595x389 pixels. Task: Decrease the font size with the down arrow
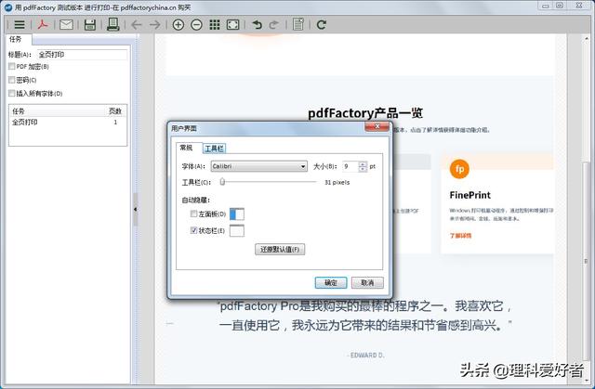pyautogui.click(x=363, y=169)
